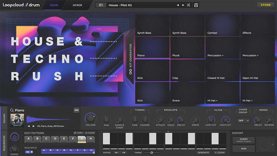Save the kit with the floppy disk icon
Image resolution: width=277 pixels, height=156 pixels.
click(x=196, y=5)
